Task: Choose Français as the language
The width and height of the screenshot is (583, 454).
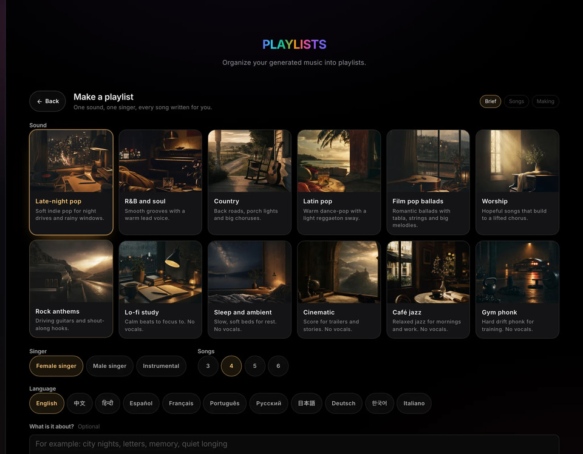Action: [x=181, y=404]
